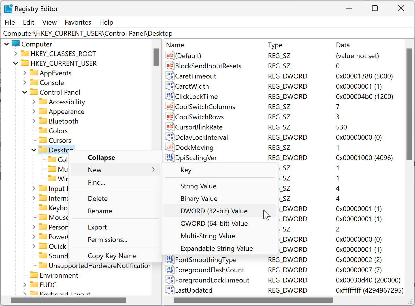
Task: Choose DWORD (32-bit) Value from submenu
Action: coord(220,211)
